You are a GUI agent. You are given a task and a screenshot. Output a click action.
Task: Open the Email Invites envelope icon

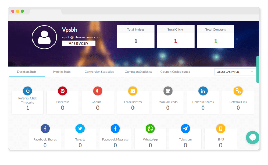coord(133,91)
